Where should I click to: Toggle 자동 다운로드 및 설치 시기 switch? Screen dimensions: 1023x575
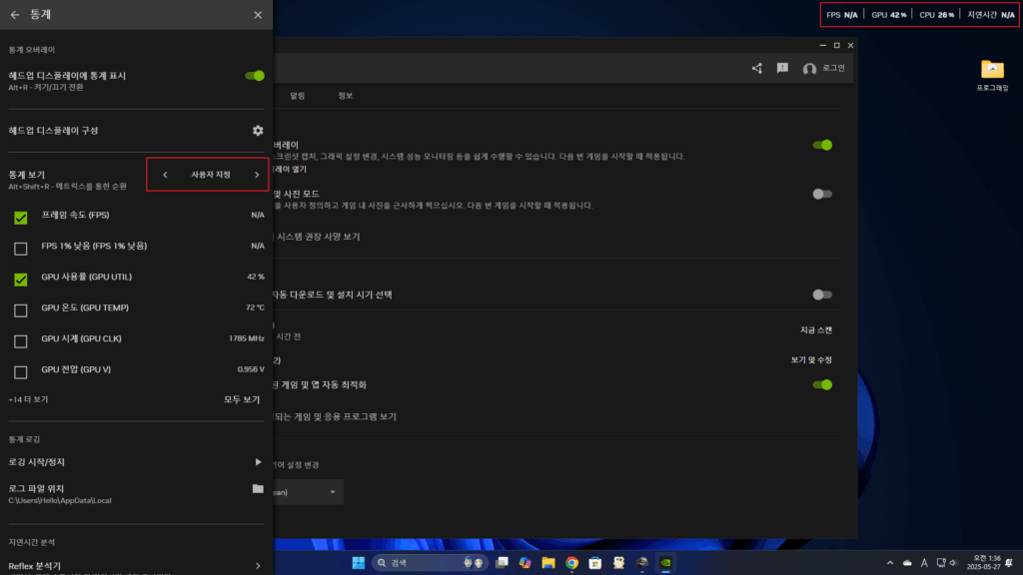point(822,294)
